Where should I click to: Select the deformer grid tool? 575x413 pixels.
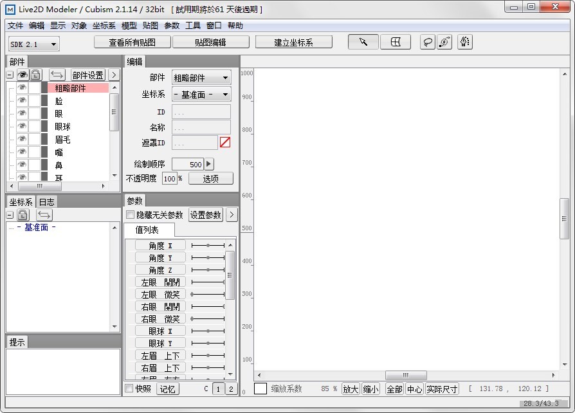[x=396, y=41]
